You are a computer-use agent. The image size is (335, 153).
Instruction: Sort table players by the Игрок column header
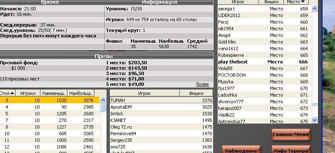(x=144, y=93)
